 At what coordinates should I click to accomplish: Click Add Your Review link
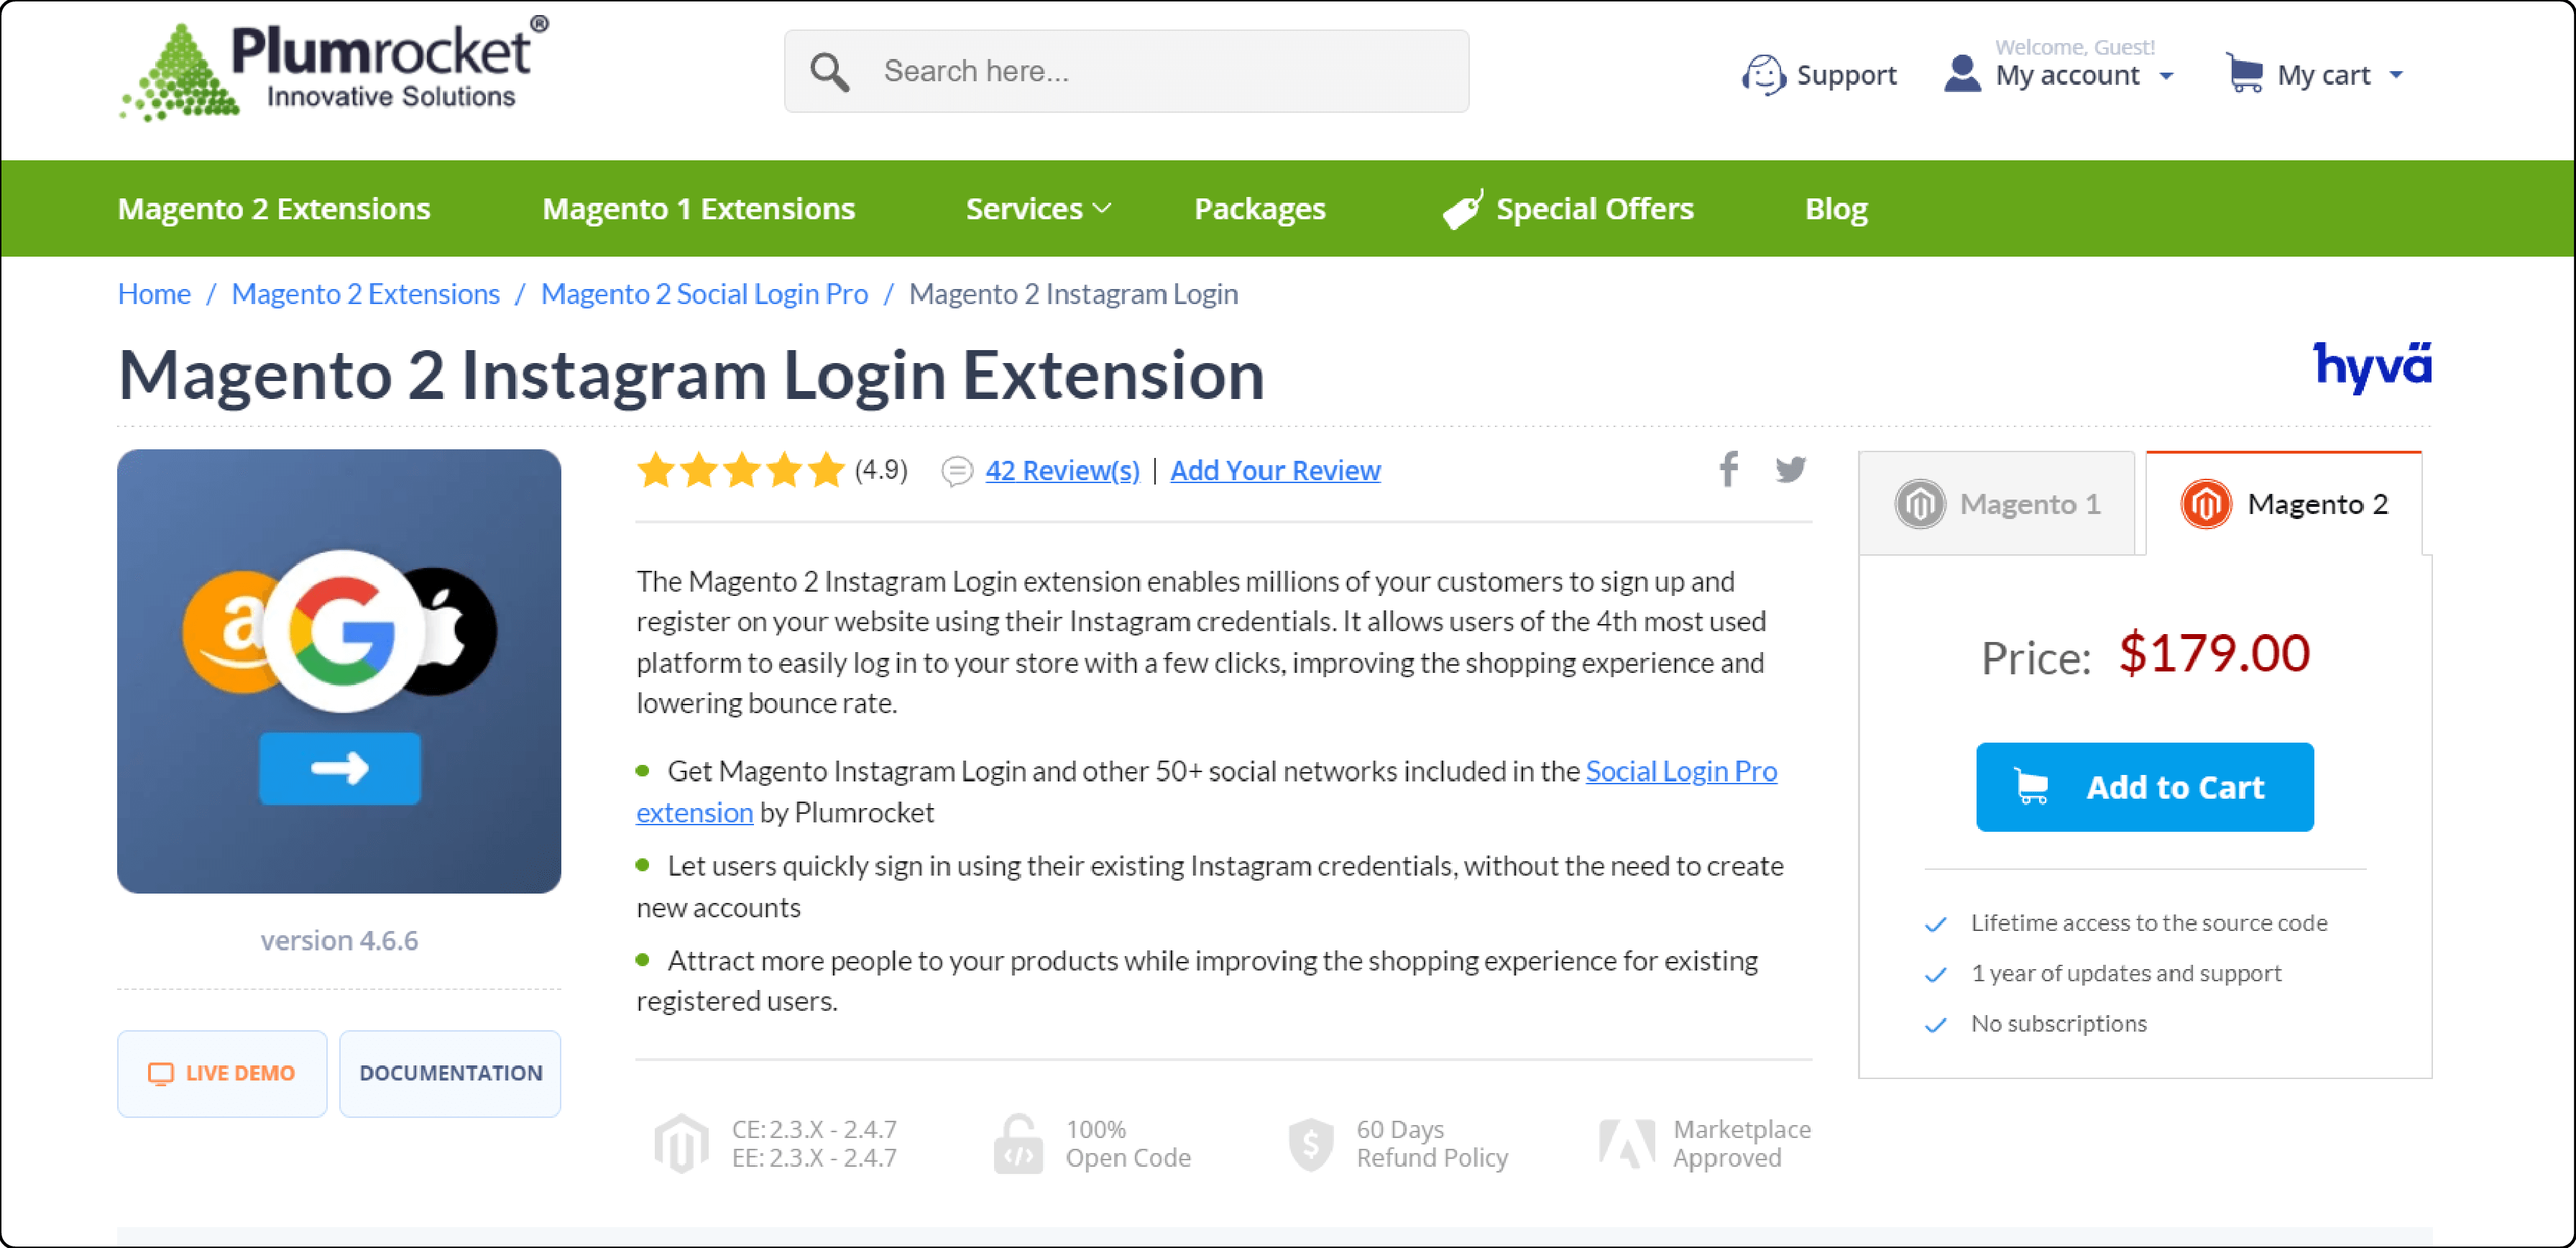(x=1275, y=470)
